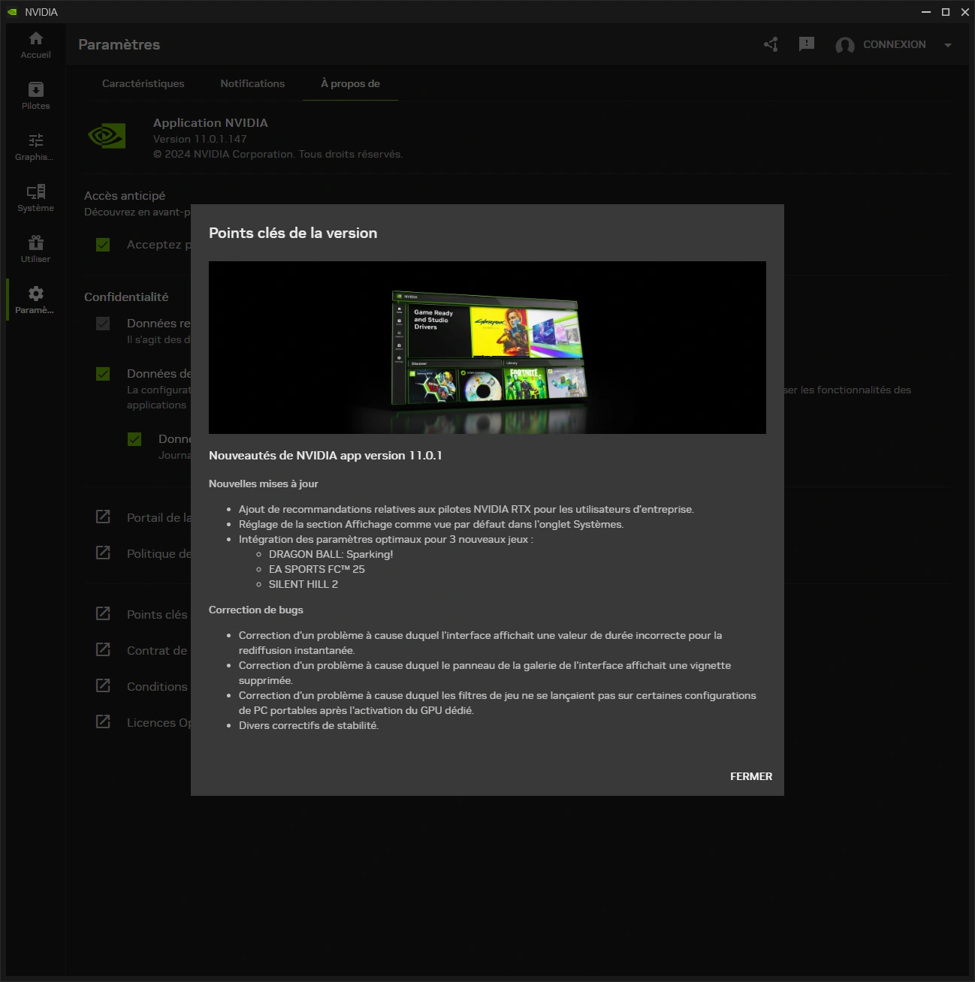Select the À propos de tab

[x=350, y=83]
